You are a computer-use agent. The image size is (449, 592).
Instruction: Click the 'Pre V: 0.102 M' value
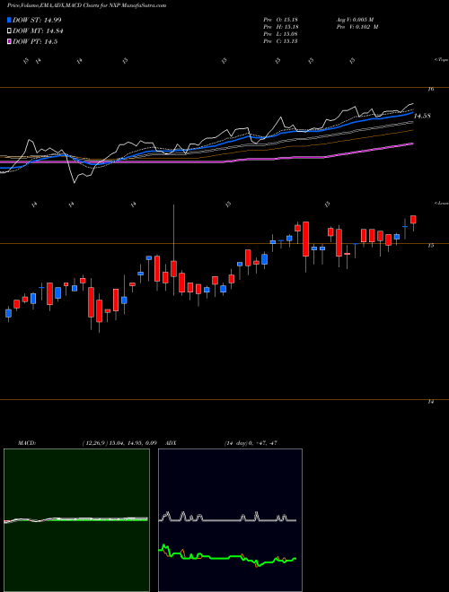tap(357, 27)
